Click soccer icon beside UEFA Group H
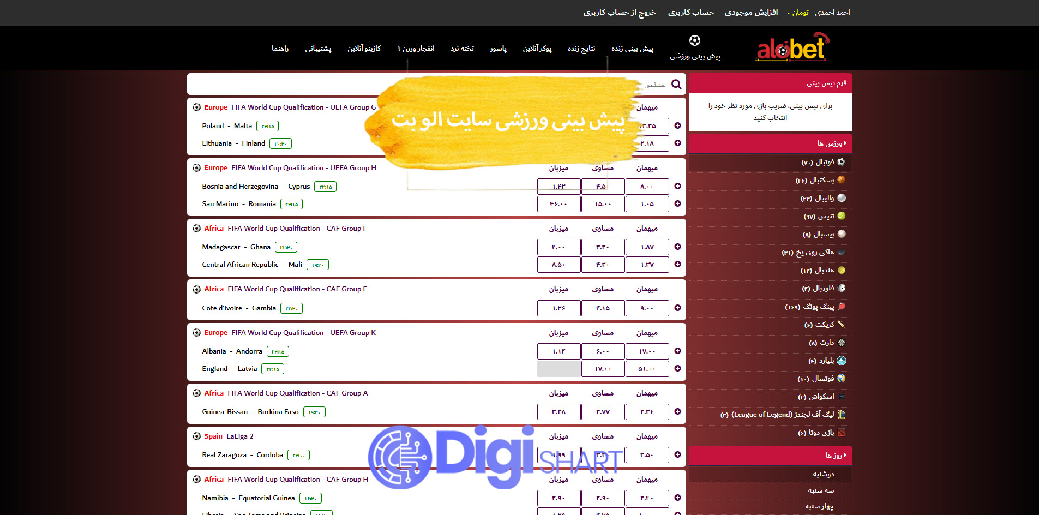 pos(196,168)
